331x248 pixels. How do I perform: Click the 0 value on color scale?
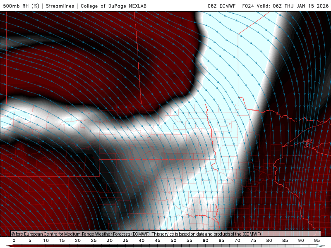[x=14, y=241]
